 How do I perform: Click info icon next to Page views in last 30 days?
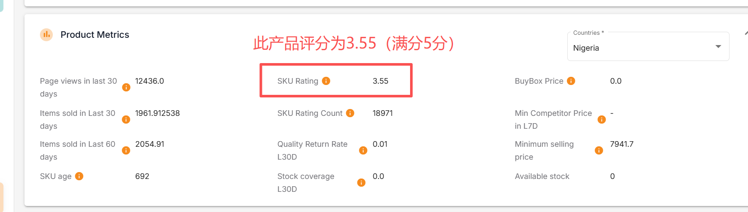126,87
